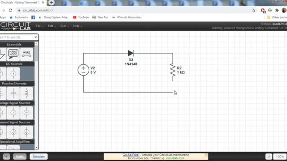Select the inductor in Passive Elements
The width and height of the screenshot is (287, 161).
26,93
